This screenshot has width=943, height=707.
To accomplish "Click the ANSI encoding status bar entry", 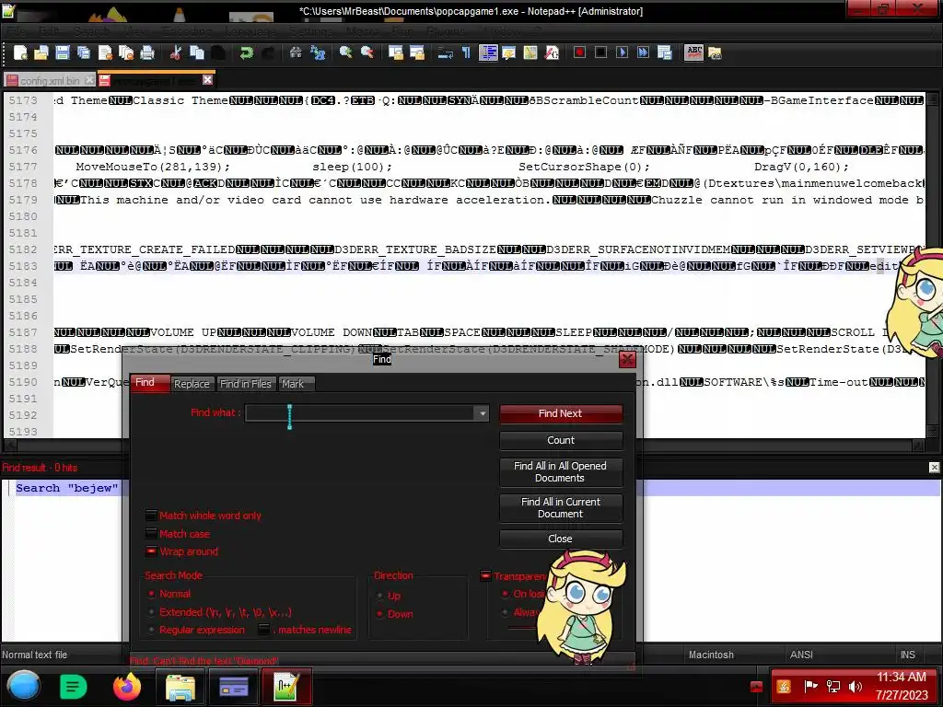I will click(x=801, y=655).
